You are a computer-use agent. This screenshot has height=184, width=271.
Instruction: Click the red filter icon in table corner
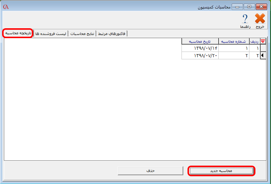[x=263, y=41]
